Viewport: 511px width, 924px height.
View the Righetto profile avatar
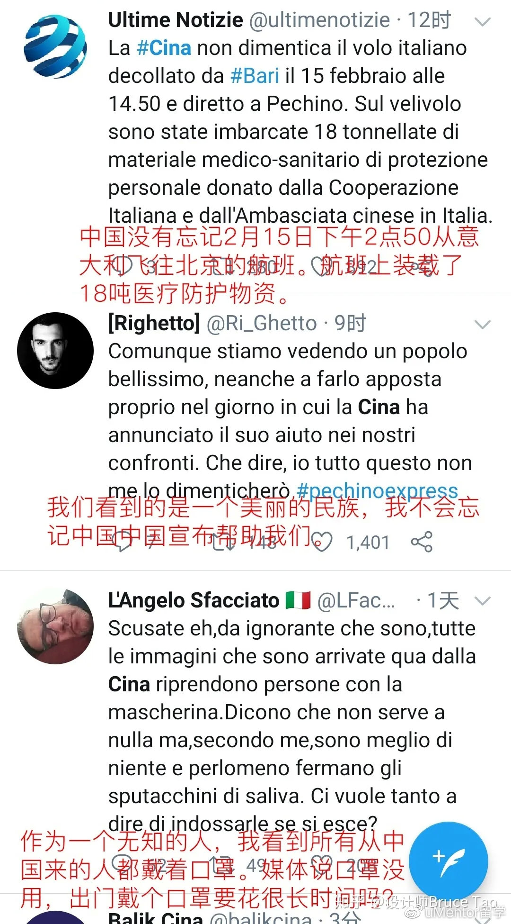[x=55, y=351]
